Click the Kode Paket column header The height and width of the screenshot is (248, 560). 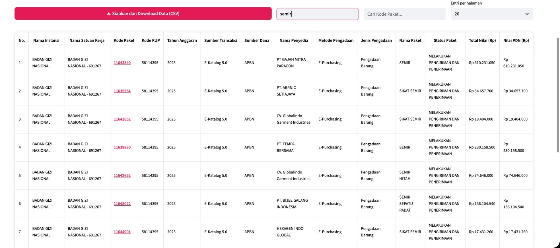[x=124, y=41]
